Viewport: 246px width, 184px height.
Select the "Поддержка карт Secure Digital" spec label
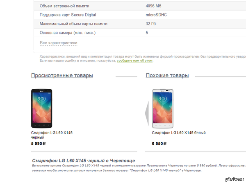tap(68, 15)
